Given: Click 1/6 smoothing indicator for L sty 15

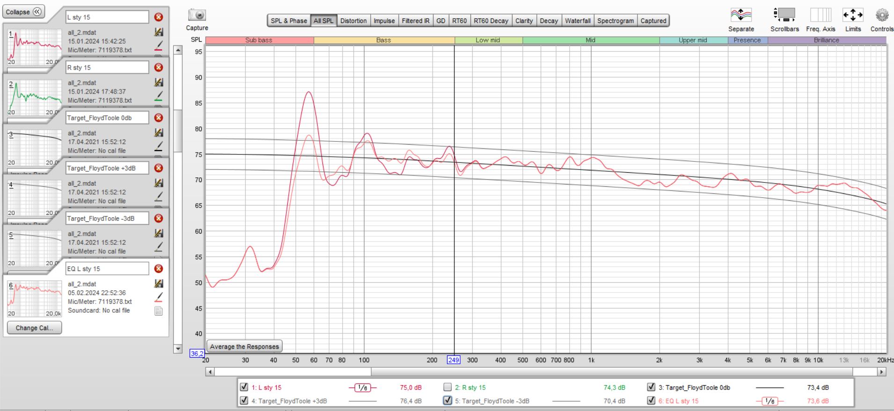Looking at the screenshot, I should [x=362, y=388].
